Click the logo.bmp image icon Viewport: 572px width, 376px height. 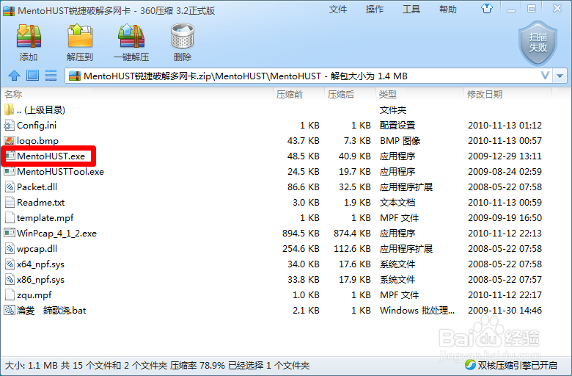click(x=9, y=141)
